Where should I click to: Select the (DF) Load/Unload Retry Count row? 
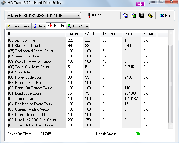pos(87,125)
